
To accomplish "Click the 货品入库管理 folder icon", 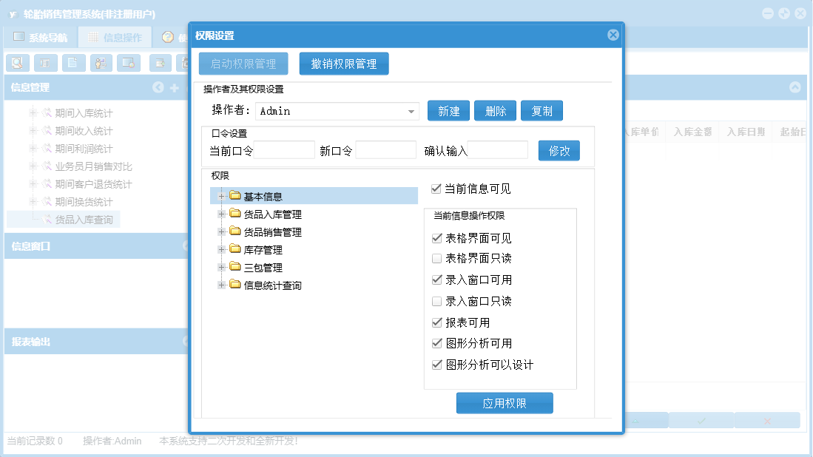I will pos(235,214).
